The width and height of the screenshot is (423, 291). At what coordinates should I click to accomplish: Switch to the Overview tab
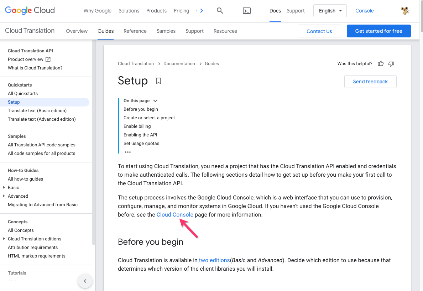click(77, 31)
